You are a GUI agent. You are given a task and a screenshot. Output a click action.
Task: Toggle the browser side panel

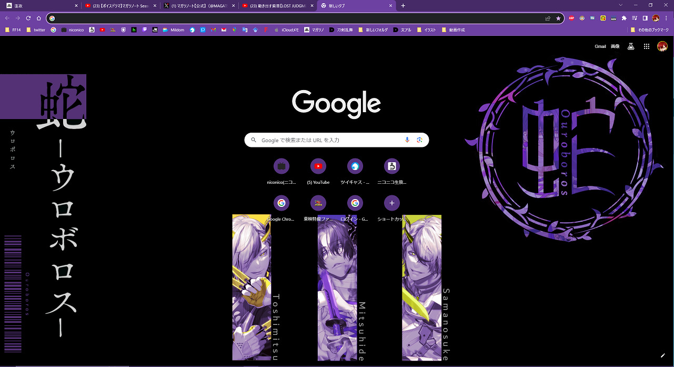(645, 18)
